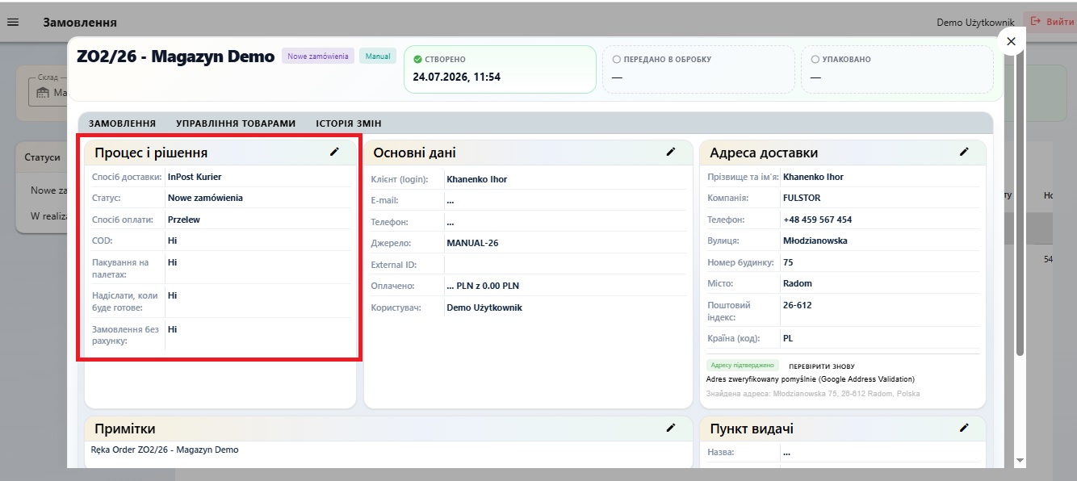Click the found address Знайдена адреса line
The width and height of the screenshot is (1077, 481).
coord(813,394)
